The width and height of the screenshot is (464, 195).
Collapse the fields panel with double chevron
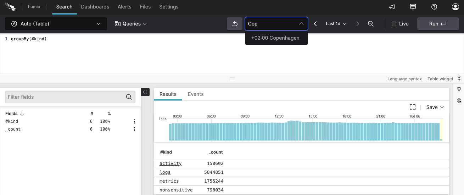pos(145,92)
